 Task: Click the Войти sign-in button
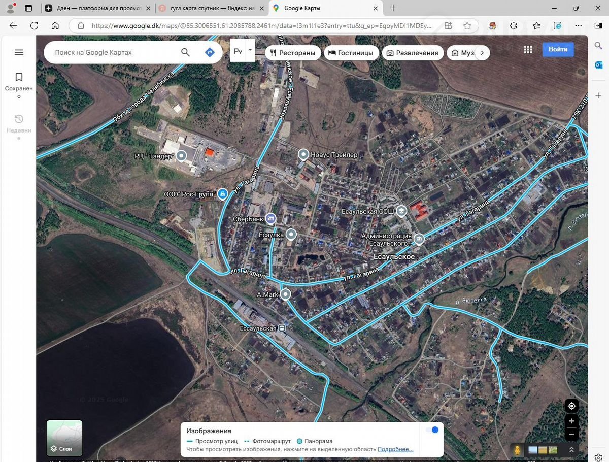(558, 49)
